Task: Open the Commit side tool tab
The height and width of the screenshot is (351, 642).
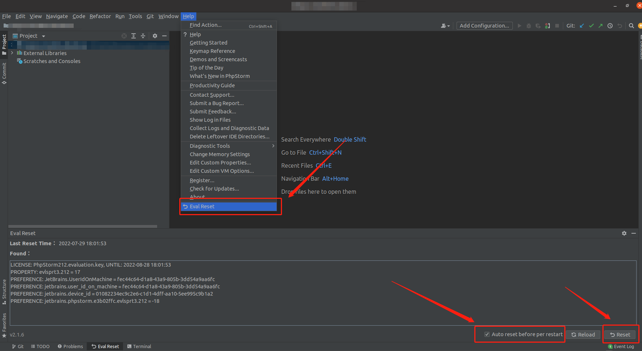Action: point(4,74)
